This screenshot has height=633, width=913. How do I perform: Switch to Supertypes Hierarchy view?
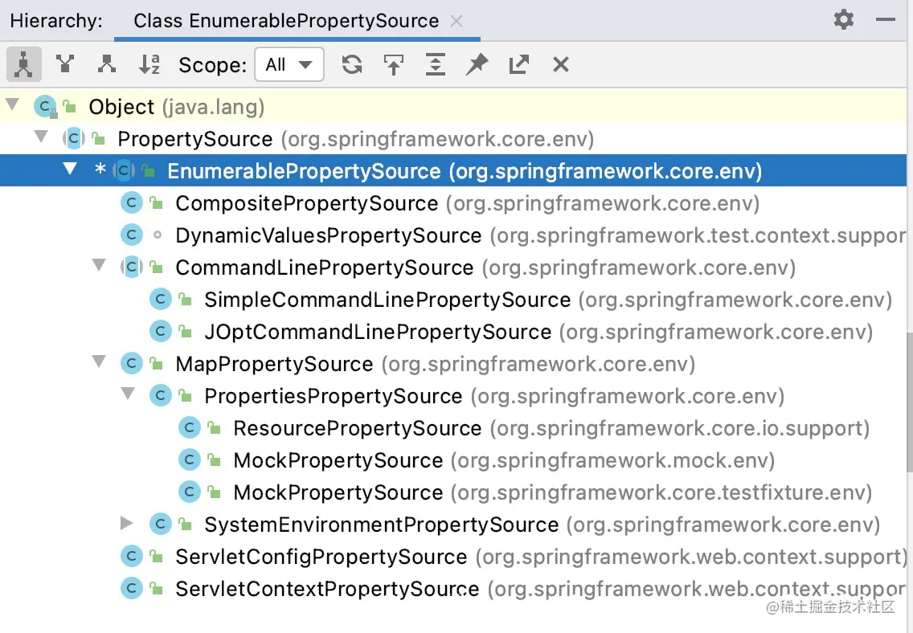pos(65,64)
